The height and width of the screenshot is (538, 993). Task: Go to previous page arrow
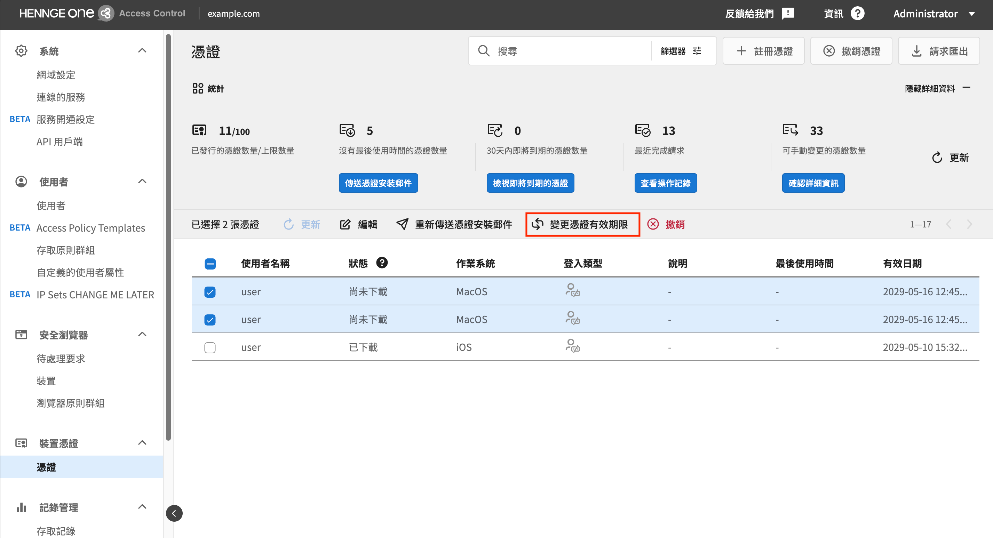(x=949, y=224)
